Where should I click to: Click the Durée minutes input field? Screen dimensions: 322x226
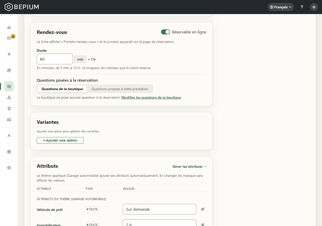55,59
